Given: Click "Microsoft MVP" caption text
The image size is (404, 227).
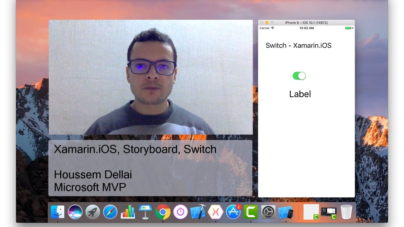Looking at the screenshot, I should pyautogui.click(x=90, y=187).
